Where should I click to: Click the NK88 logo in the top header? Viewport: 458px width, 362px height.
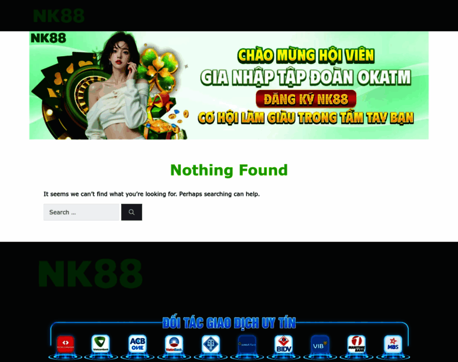[x=58, y=16]
